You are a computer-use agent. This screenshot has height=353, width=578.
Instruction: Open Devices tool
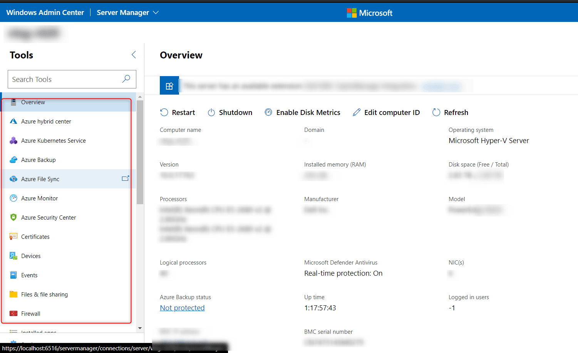pyautogui.click(x=68, y=256)
